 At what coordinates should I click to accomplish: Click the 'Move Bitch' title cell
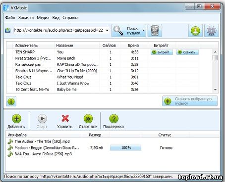point(66,58)
